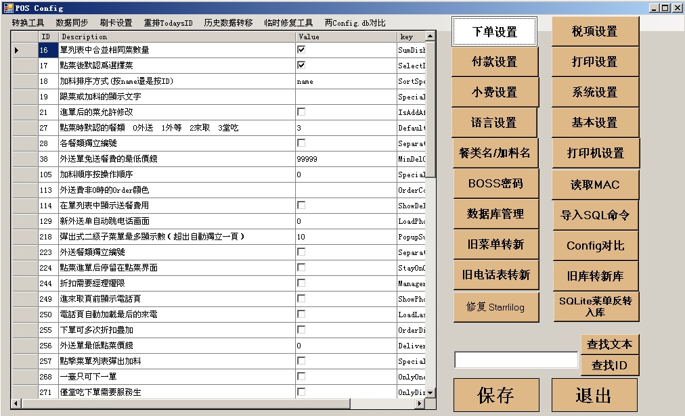Open the 刷卡设置 menu
Screen dimensions: 685x416
pyautogui.click(x=116, y=23)
